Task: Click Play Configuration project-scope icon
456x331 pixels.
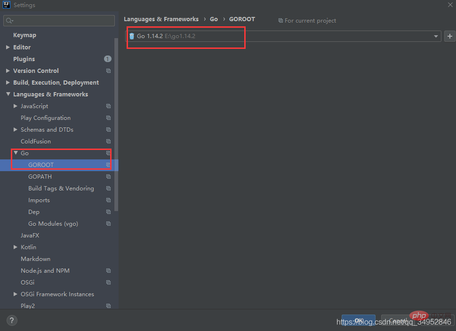Action: pyautogui.click(x=109, y=118)
